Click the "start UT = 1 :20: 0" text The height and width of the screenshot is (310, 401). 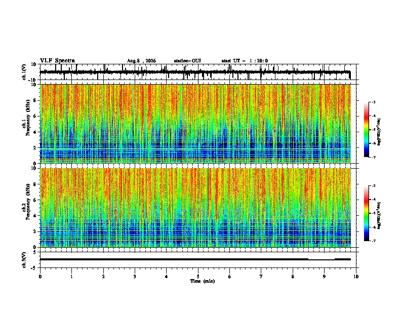(x=245, y=61)
